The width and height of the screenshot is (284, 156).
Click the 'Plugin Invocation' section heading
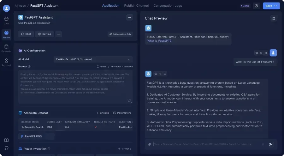[35, 149]
